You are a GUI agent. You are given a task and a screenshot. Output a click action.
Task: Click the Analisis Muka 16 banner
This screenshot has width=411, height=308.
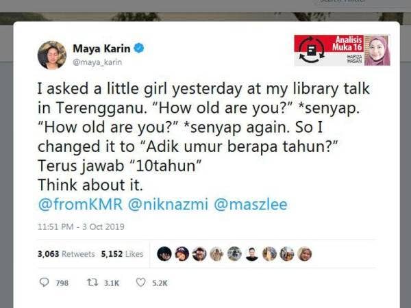(x=342, y=50)
